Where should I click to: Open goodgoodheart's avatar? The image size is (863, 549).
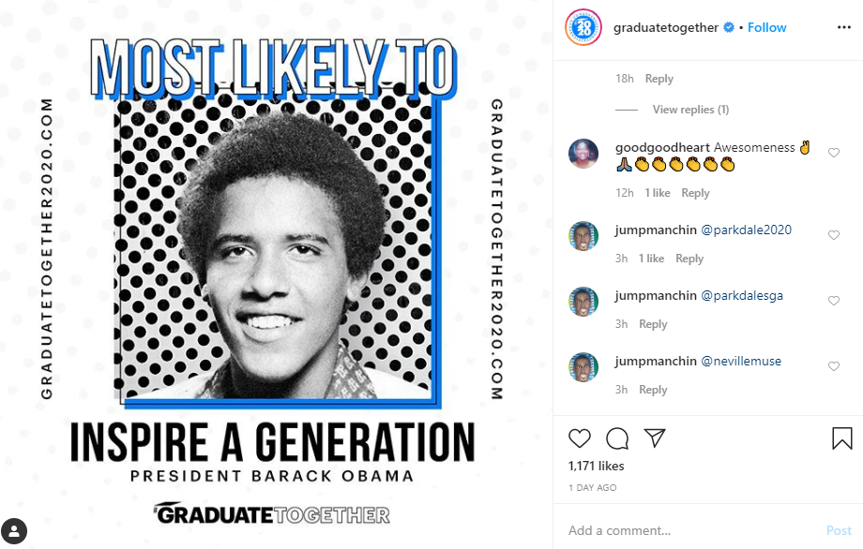(584, 154)
